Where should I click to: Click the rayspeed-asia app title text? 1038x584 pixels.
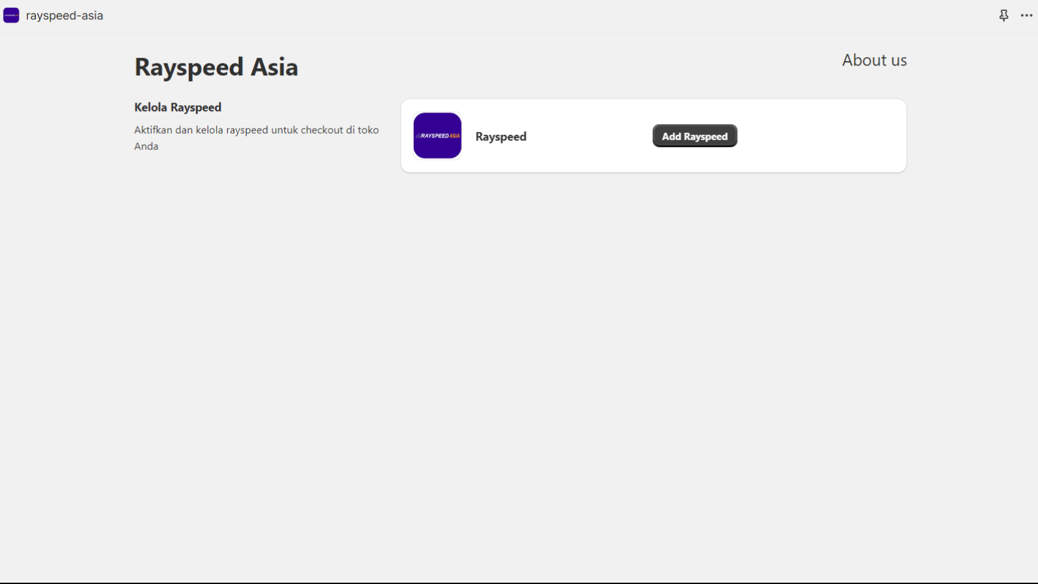point(64,16)
